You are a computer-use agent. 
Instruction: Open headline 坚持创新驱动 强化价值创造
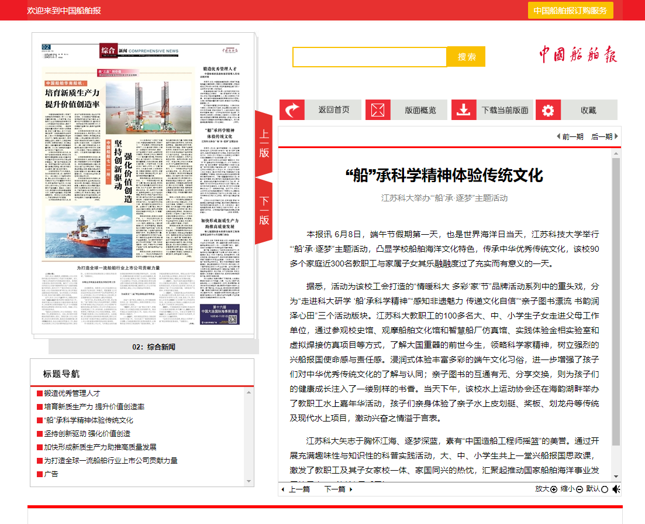coord(87,434)
